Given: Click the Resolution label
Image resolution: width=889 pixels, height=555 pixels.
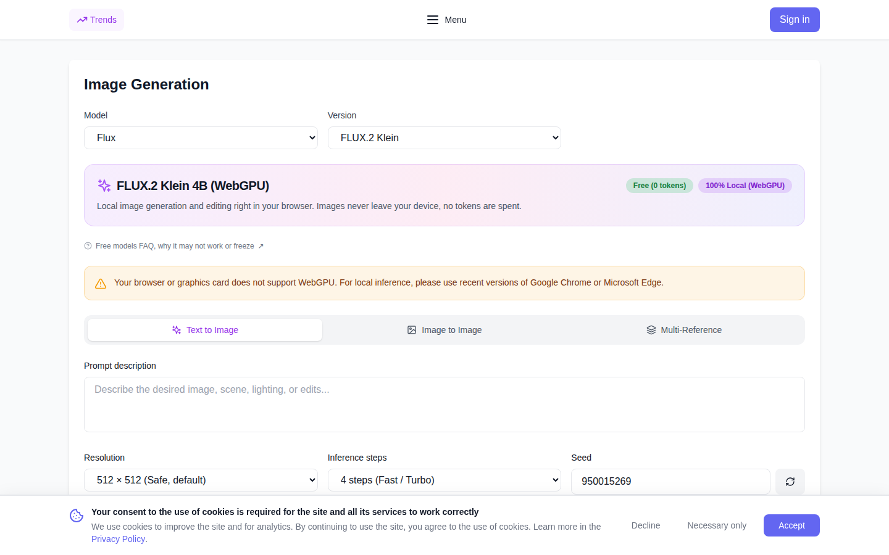Looking at the screenshot, I should click(x=104, y=458).
